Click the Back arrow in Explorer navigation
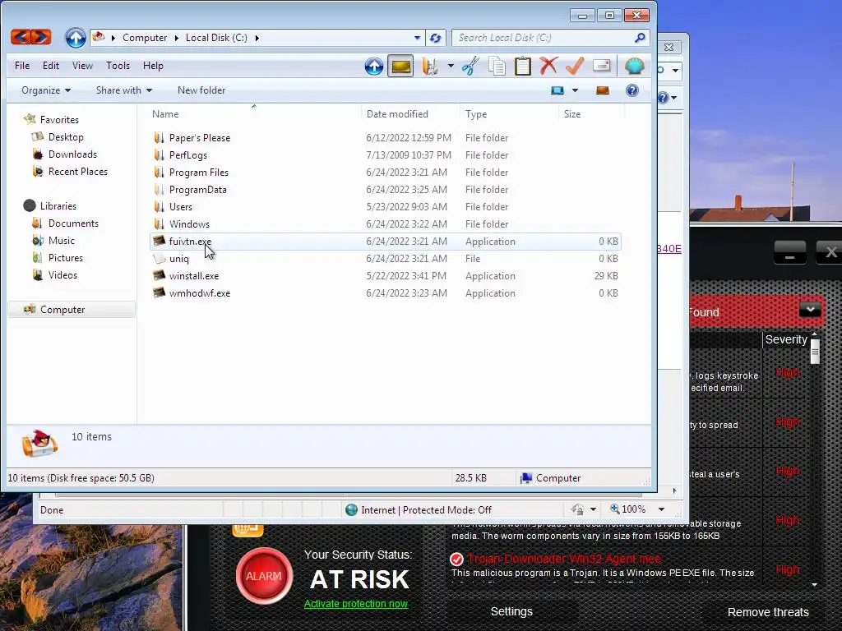The height and width of the screenshot is (631, 842). coord(21,37)
